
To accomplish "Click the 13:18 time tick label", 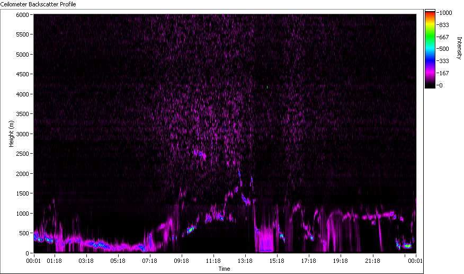I will coord(245,261).
